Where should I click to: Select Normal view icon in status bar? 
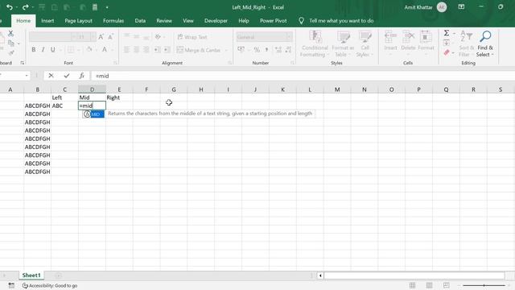click(x=412, y=285)
